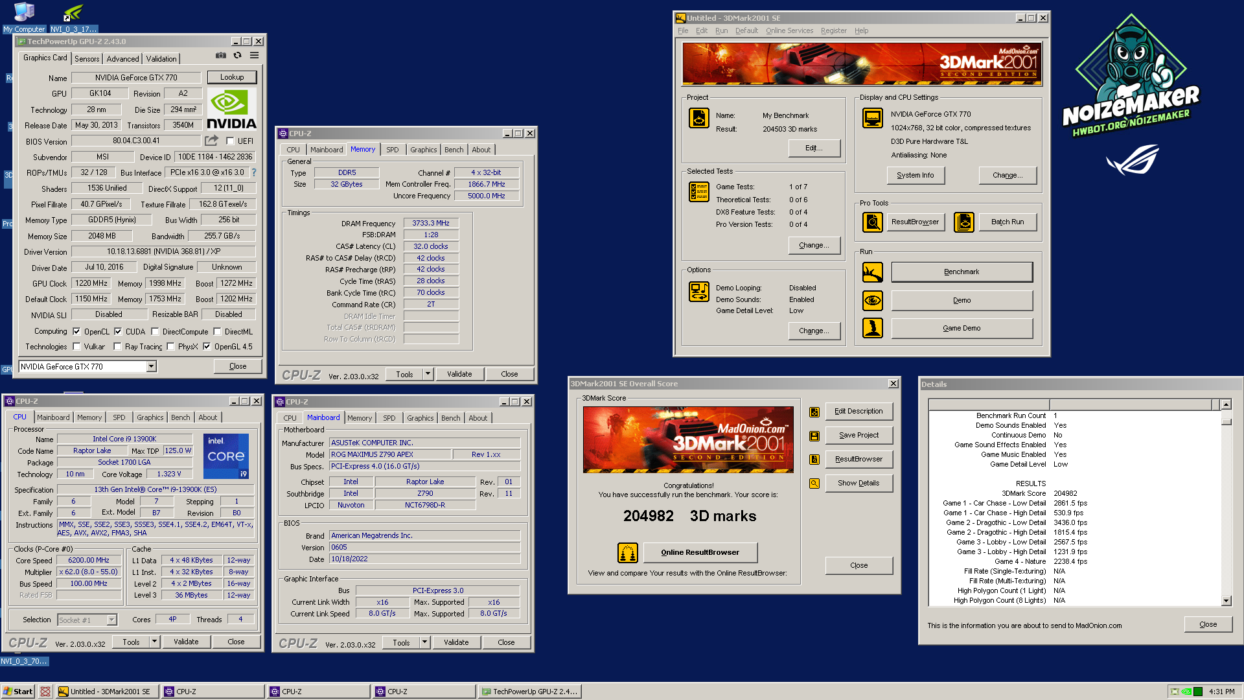
Task: Click the Lookup button in GPU-Z
Action: [232, 77]
